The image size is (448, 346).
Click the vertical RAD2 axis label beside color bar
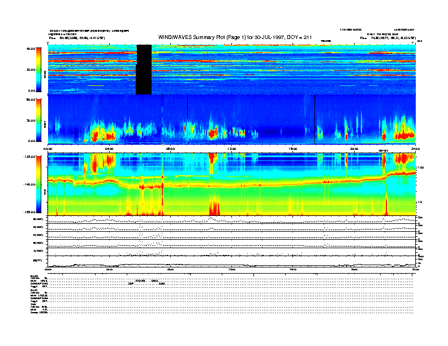[45, 75]
